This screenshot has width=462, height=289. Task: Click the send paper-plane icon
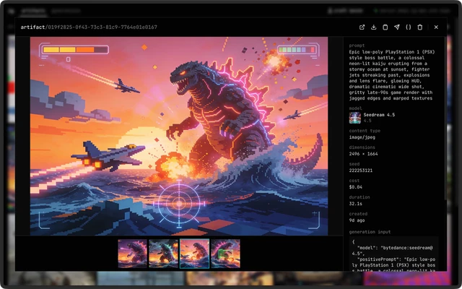coord(397,27)
